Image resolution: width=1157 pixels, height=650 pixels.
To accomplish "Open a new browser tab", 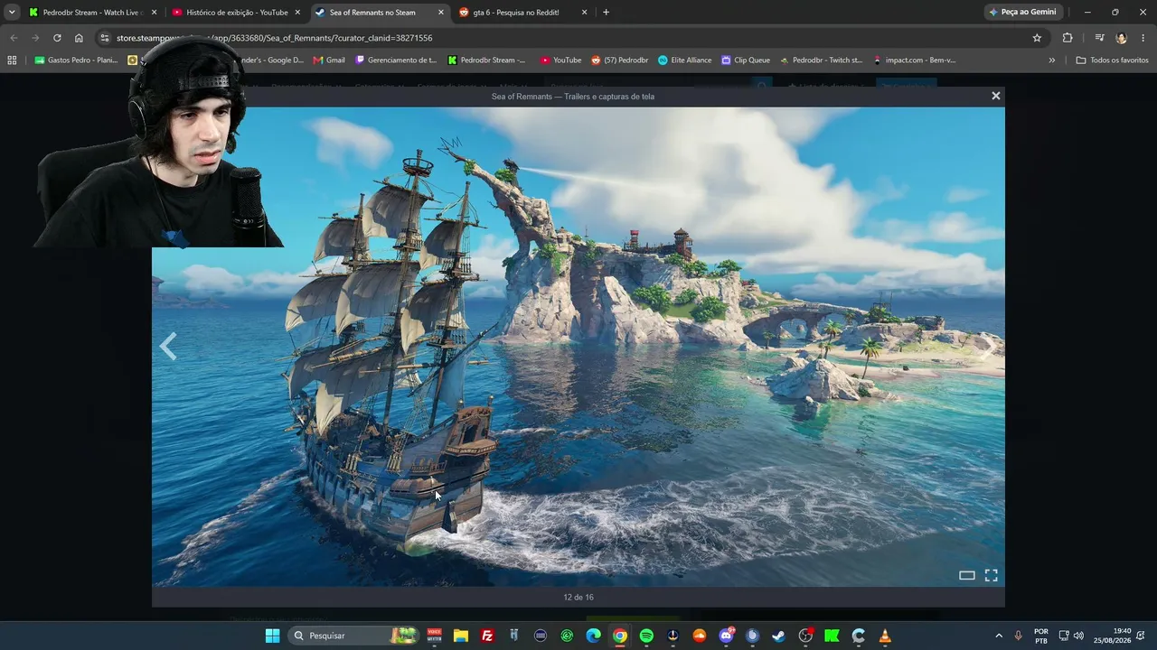I will point(606,13).
